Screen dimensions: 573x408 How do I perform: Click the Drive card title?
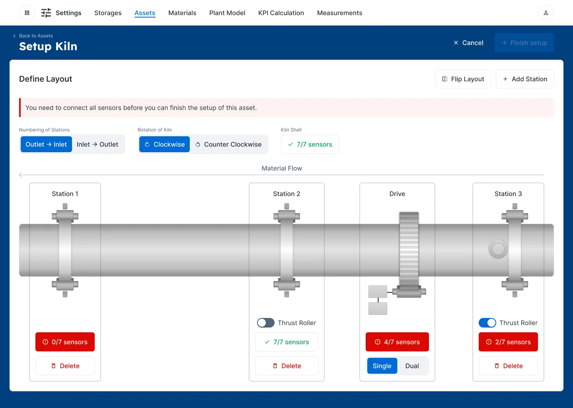click(397, 194)
